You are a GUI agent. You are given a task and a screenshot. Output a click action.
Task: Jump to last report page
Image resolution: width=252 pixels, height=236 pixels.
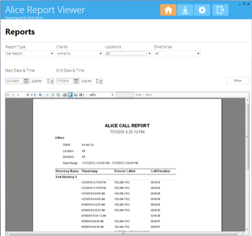click(41, 95)
